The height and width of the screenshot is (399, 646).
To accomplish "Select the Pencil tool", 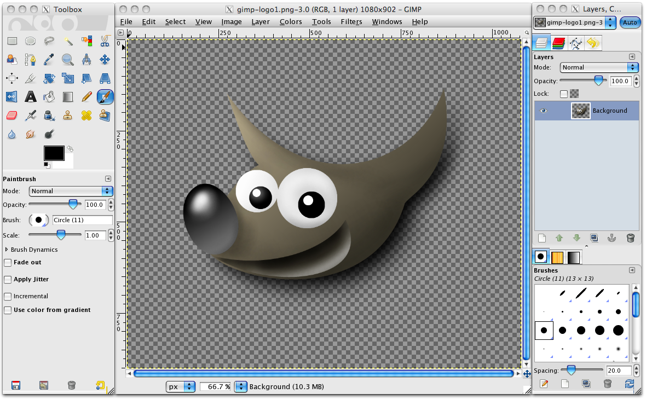I will [x=86, y=97].
